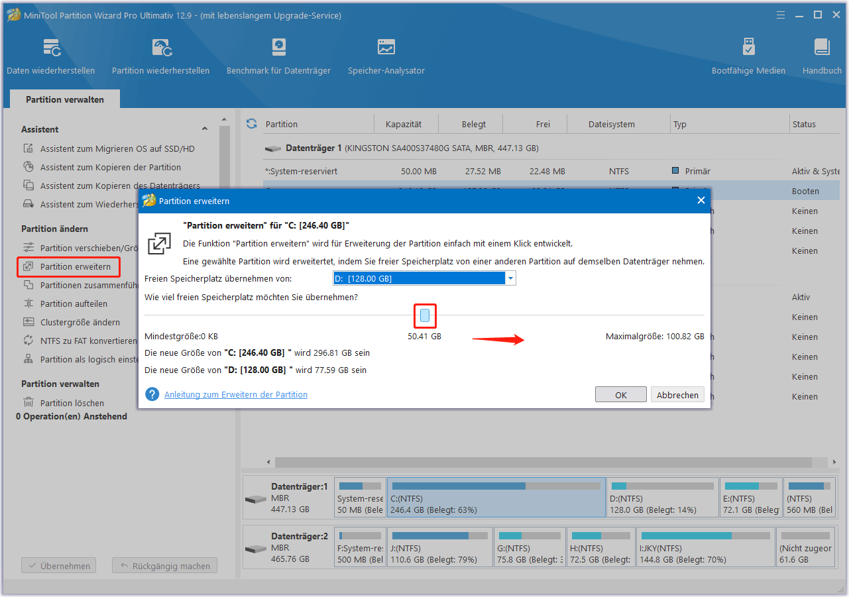Open Partition wiederherstellen tool
Image resolution: width=849 pixels, height=597 pixels.
pos(160,56)
